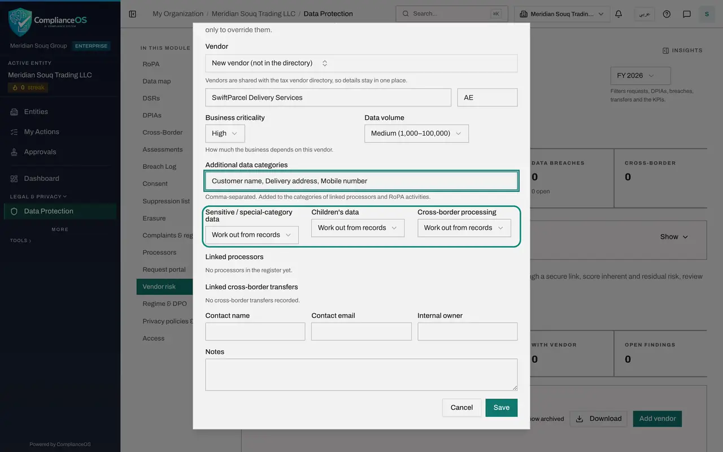
Task: Open My Actions in the sidebar
Action: 41,132
